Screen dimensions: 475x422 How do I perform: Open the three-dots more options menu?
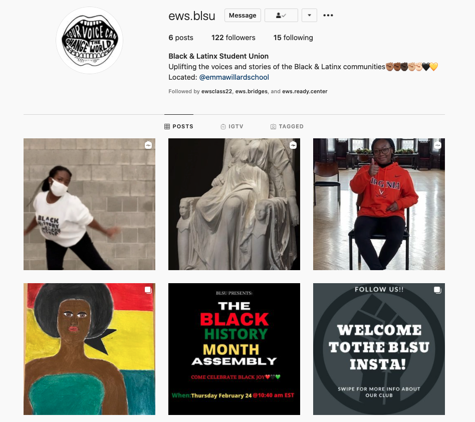[328, 16]
